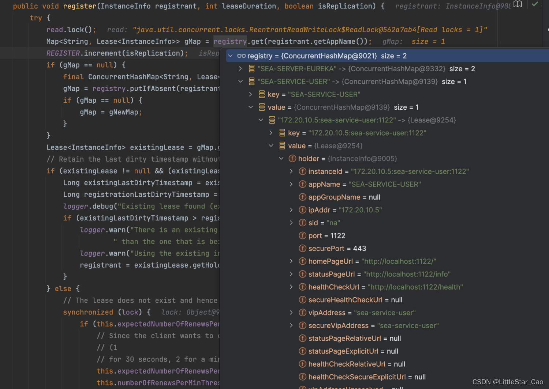
Task: Collapse the "SEA-SERVICE-USER" map entry
Action: coord(240,82)
